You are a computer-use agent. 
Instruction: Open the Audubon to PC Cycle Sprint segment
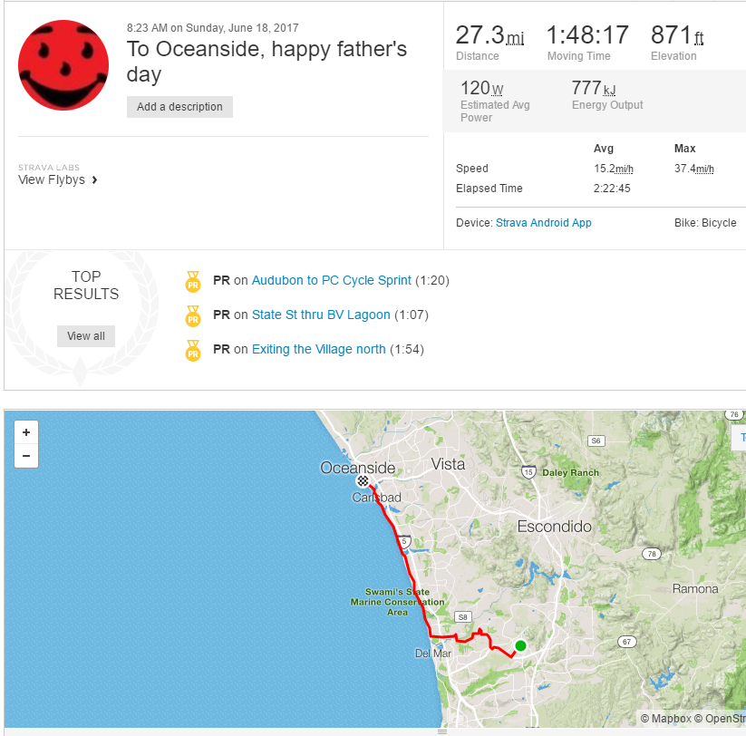tap(331, 280)
